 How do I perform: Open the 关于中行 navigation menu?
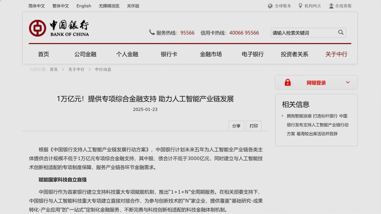[336, 54]
